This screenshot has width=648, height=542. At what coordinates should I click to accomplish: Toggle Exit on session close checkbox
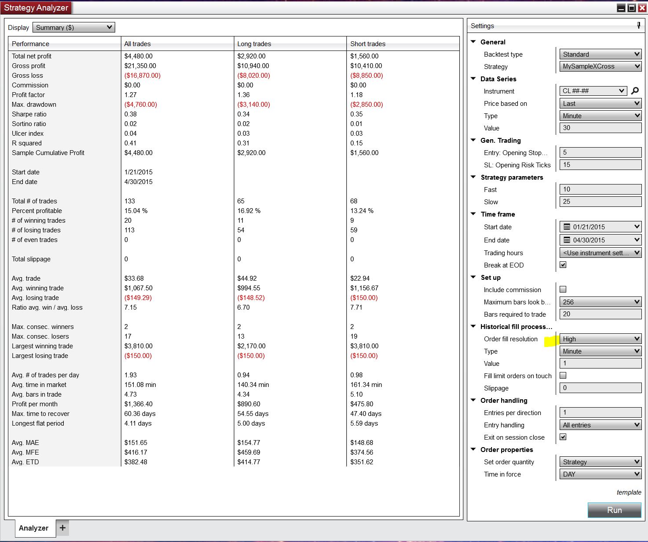pyautogui.click(x=563, y=437)
